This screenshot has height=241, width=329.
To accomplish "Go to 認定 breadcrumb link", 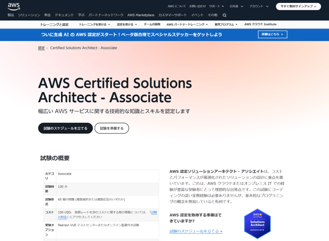I will pos(41,48).
